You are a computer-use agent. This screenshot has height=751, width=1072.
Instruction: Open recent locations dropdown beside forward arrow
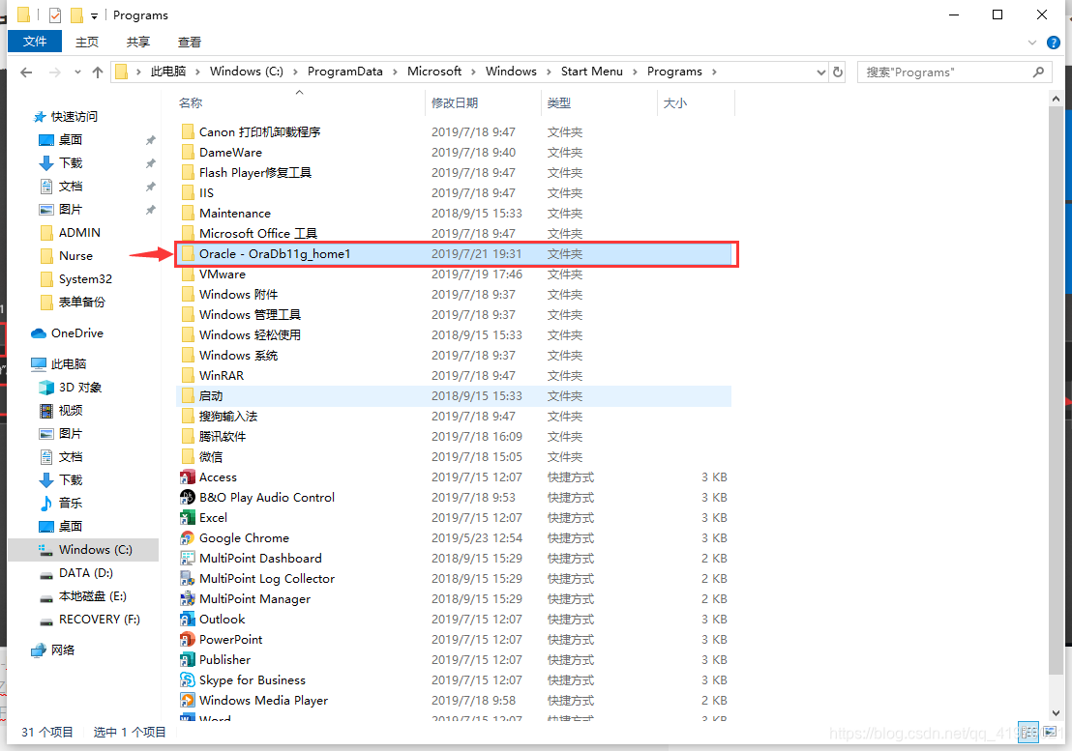pyautogui.click(x=77, y=72)
